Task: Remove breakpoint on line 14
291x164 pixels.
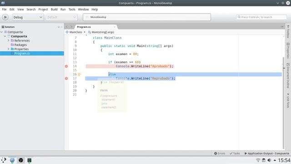Action: pyautogui.click(x=66, y=66)
